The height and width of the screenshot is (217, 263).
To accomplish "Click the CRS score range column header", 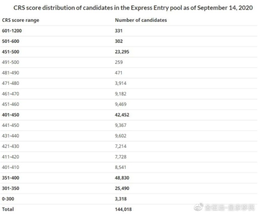I will pyautogui.click(x=21, y=20).
